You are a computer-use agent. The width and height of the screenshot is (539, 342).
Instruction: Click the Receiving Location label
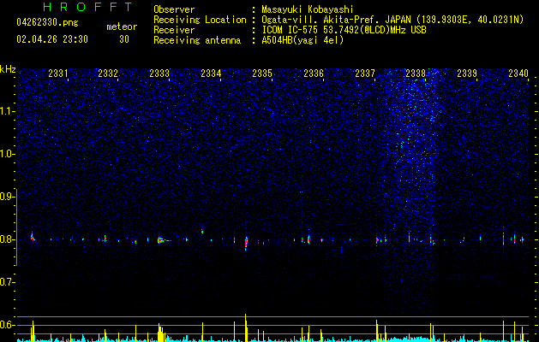(200, 20)
